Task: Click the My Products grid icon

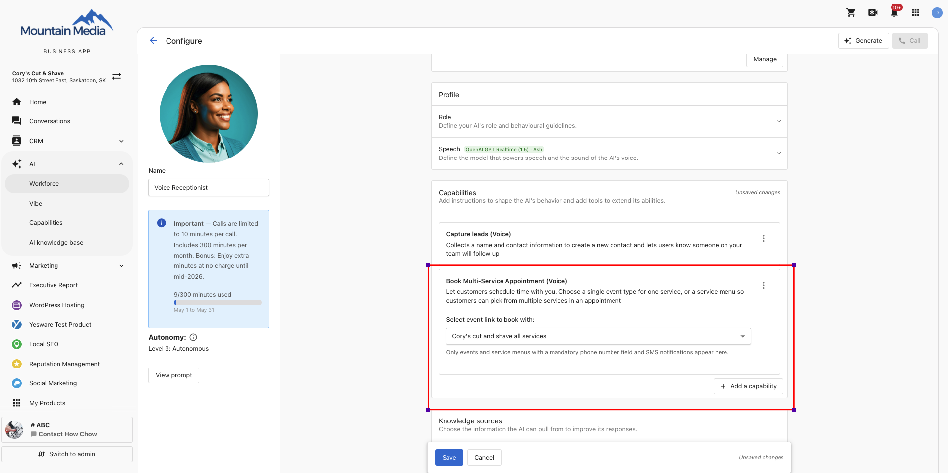Action: [17, 403]
